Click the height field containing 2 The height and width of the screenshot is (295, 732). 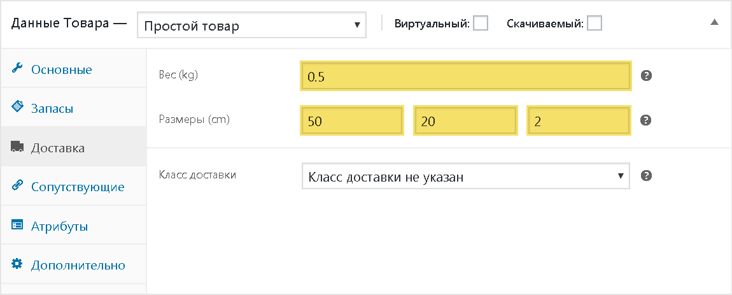[579, 121]
